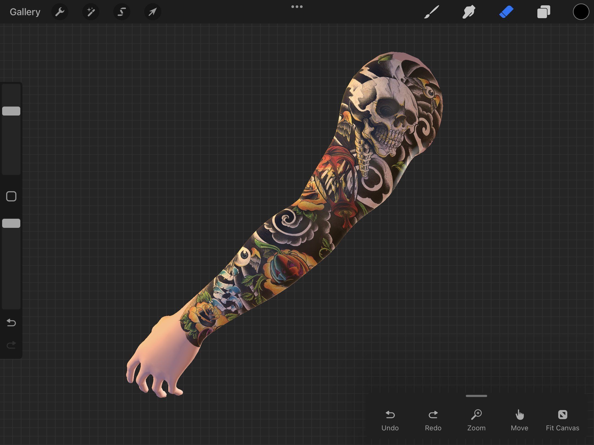Viewport: 594px width, 445px height.
Task: Open the Adjustments magic wand menu
Action: point(91,12)
